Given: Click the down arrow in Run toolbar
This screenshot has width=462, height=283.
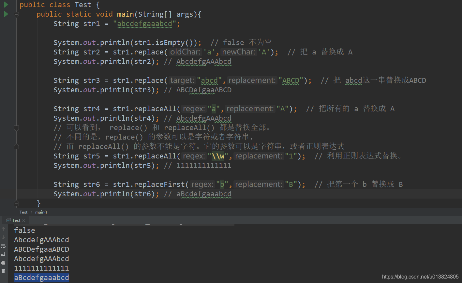Looking at the screenshot, I should pos(3,237).
